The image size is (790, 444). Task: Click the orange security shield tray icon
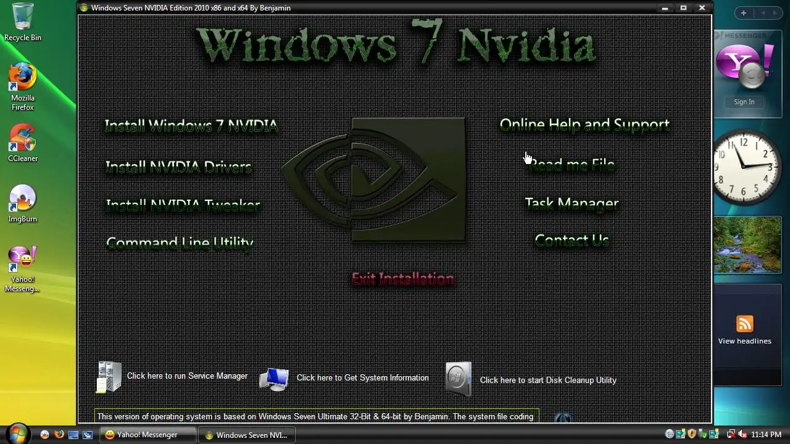pyautogui.click(x=692, y=434)
